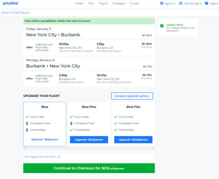The height and width of the screenshot is (179, 219).
Task: Click the Find My Trip briefcase icon
Action: pos(181,3)
